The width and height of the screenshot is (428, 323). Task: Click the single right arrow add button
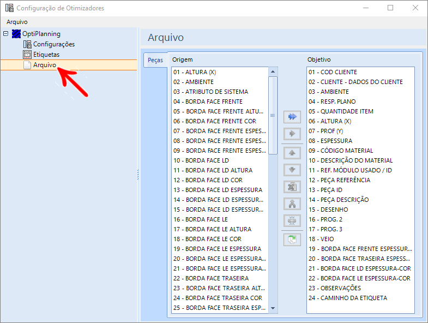292,134
